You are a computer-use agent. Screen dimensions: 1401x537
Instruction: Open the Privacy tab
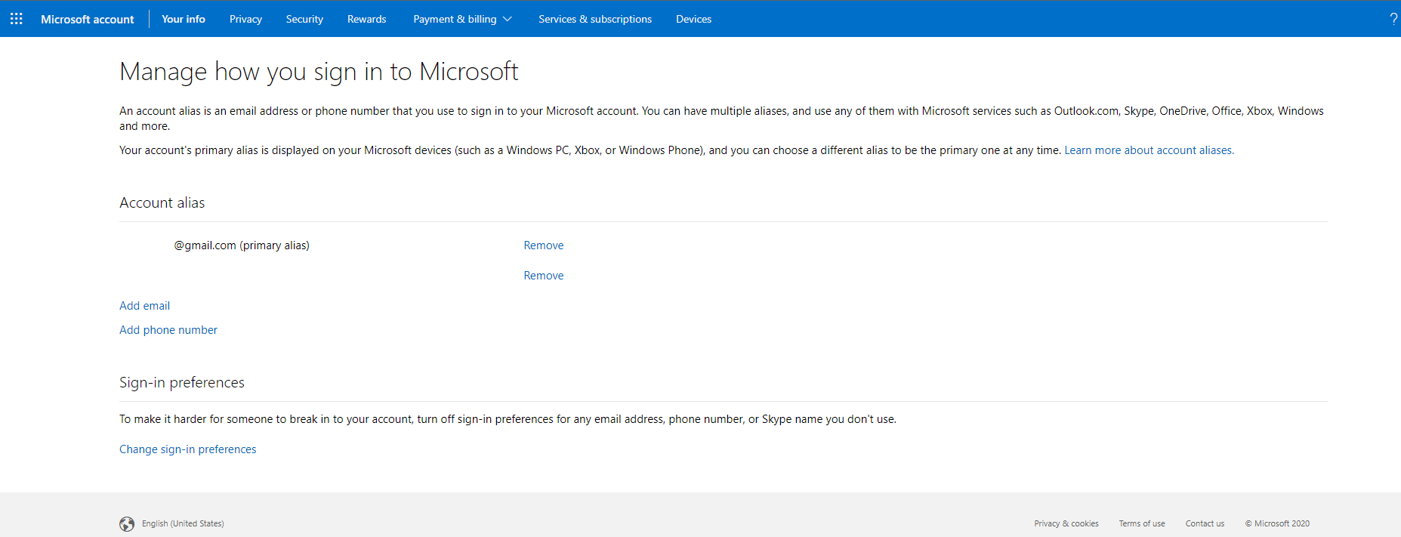(x=245, y=19)
